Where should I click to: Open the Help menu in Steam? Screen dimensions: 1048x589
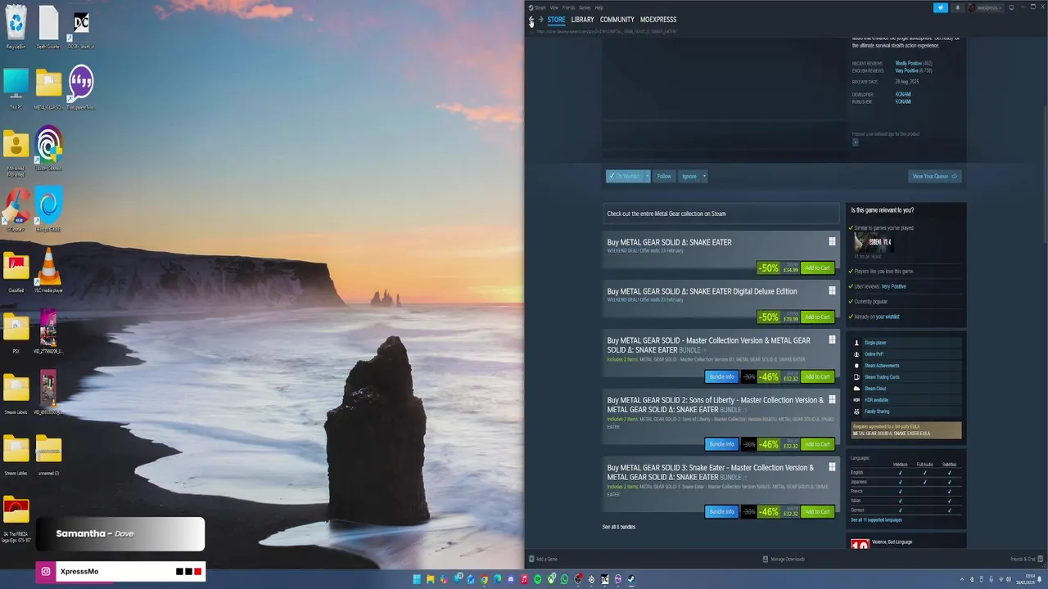[599, 7]
